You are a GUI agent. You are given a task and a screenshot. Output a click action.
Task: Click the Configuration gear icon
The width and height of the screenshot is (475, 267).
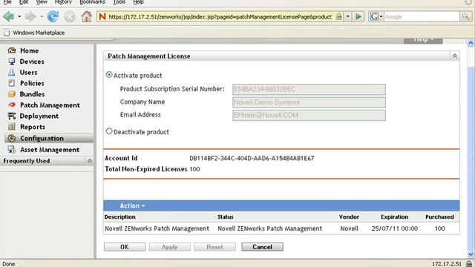pyautogui.click(x=12, y=139)
